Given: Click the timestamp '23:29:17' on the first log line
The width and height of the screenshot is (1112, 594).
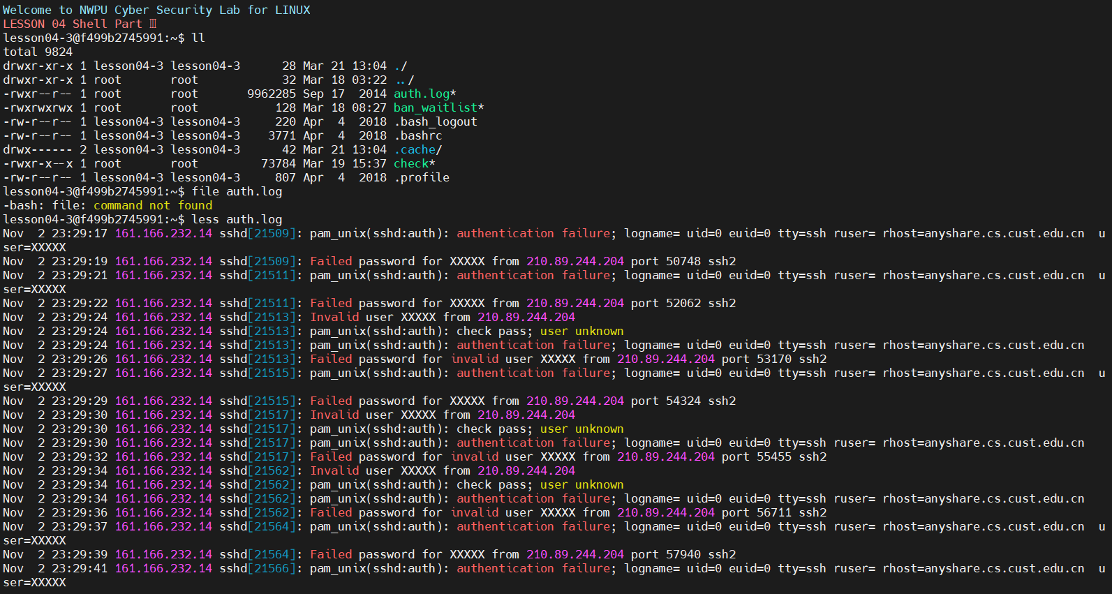Looking at the screenshot, I should [x=80, y=233].
